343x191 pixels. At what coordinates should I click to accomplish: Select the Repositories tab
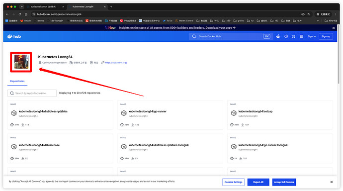tap(17, 81)
